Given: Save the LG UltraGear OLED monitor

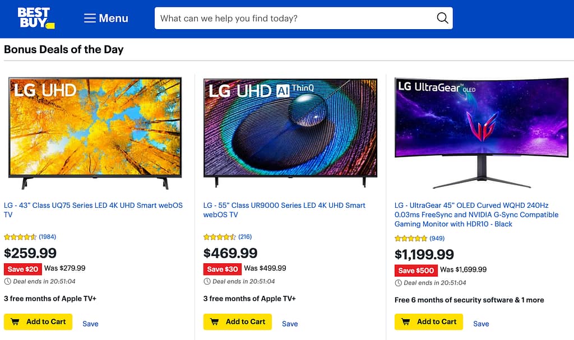Looking at the screenshot, I should 481,324.
